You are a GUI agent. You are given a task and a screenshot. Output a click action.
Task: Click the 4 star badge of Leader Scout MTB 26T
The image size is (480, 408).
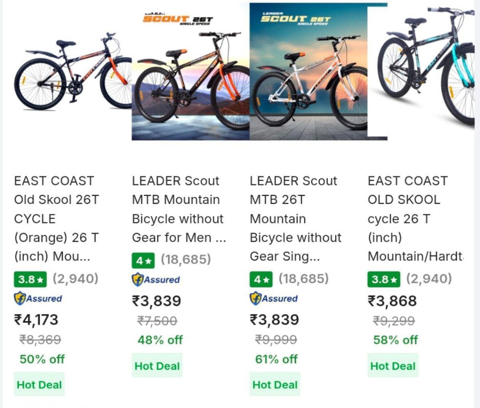point(261,279)
